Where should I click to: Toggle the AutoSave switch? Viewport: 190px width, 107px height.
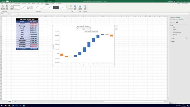(7, 1)
